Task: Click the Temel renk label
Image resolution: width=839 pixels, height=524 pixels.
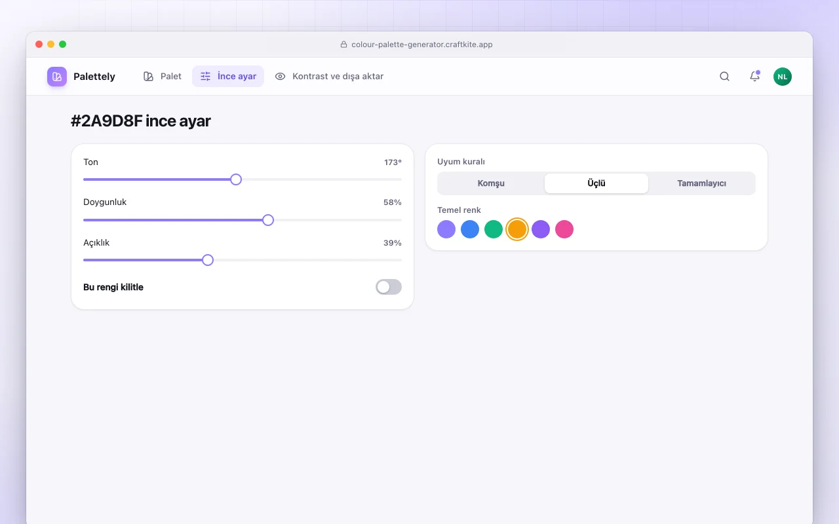Action: (x=459, y=210)
